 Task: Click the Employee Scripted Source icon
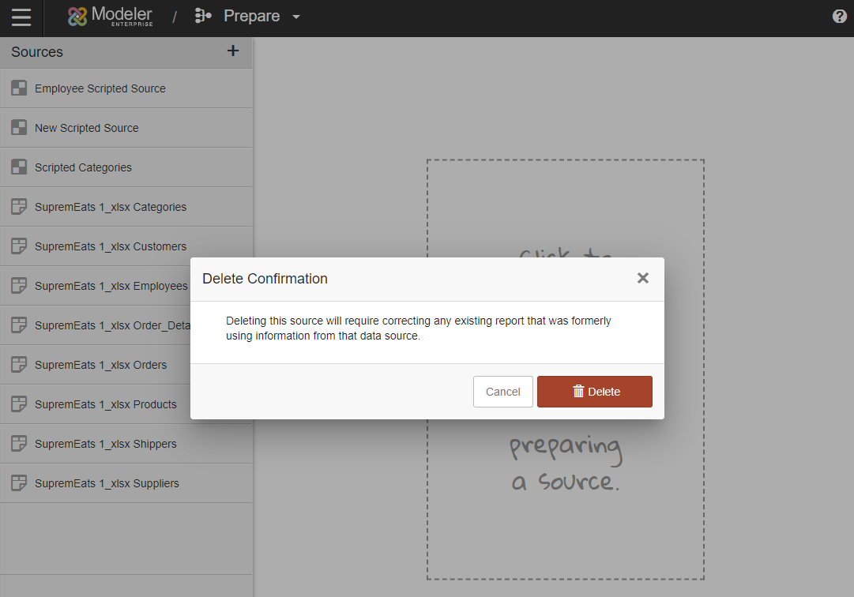[19, 88]
